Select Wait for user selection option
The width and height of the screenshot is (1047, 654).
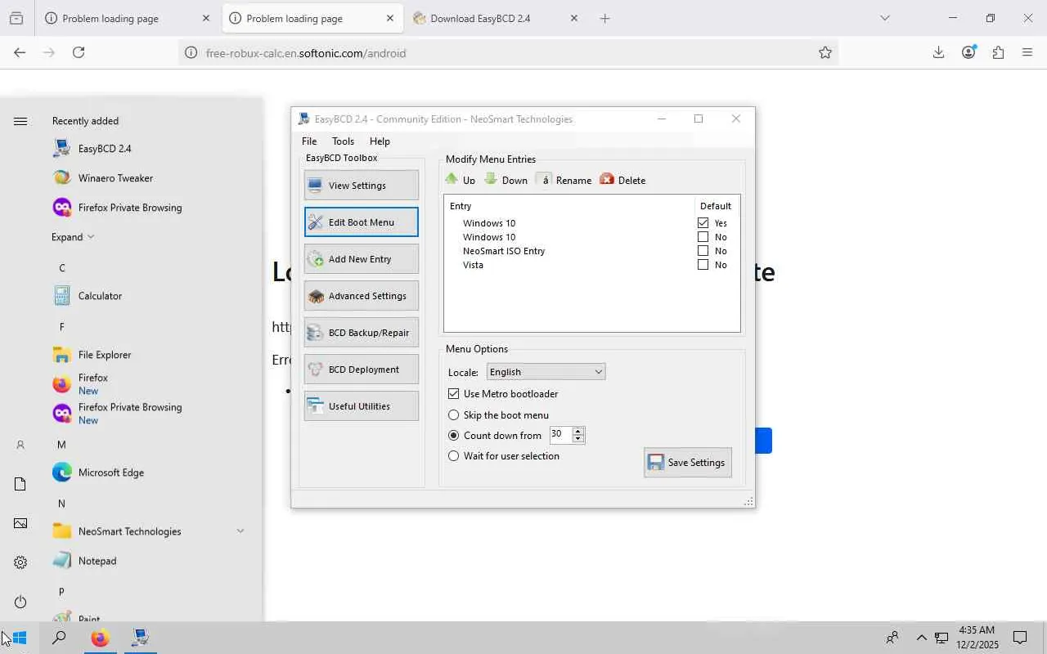(x=454, y=456)
